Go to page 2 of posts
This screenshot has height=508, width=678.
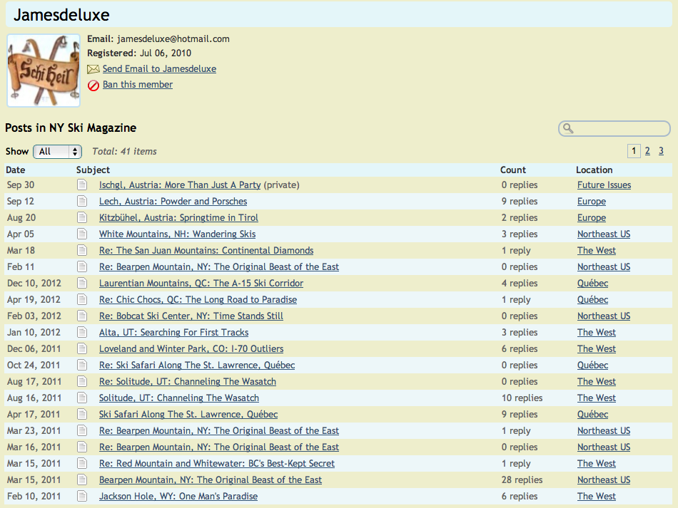click(647, 151)
